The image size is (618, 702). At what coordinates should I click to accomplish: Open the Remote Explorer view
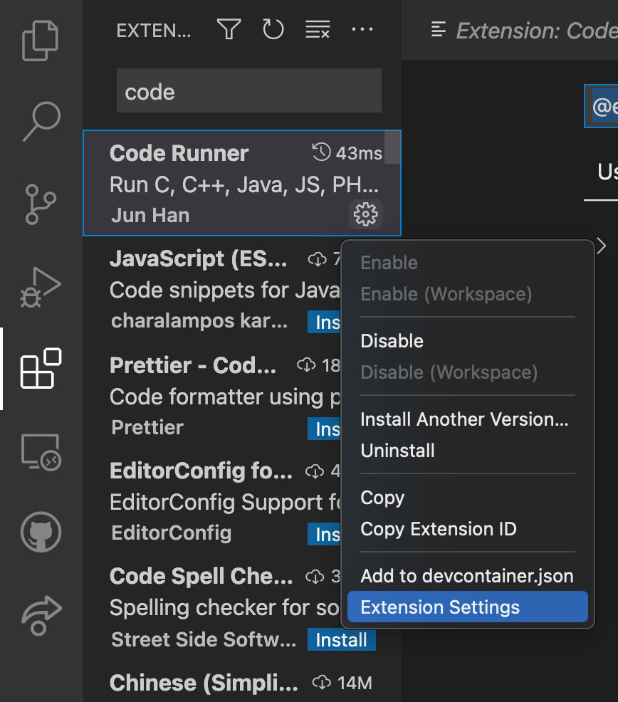click(41, 452)
